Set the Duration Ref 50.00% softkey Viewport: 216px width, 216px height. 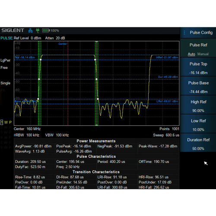pos(198,143)
